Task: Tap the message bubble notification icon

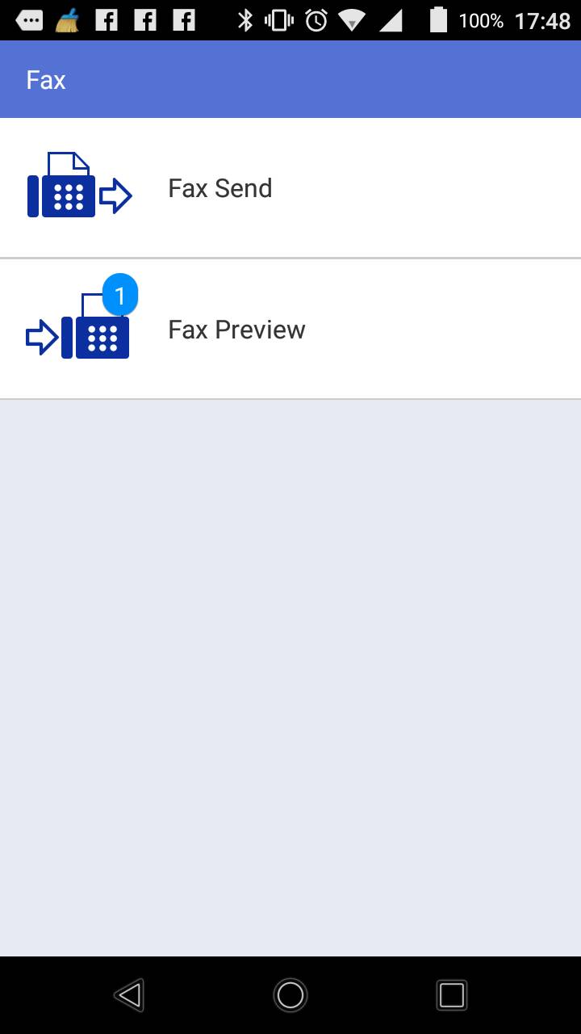Action: click(x=29, y=20)
